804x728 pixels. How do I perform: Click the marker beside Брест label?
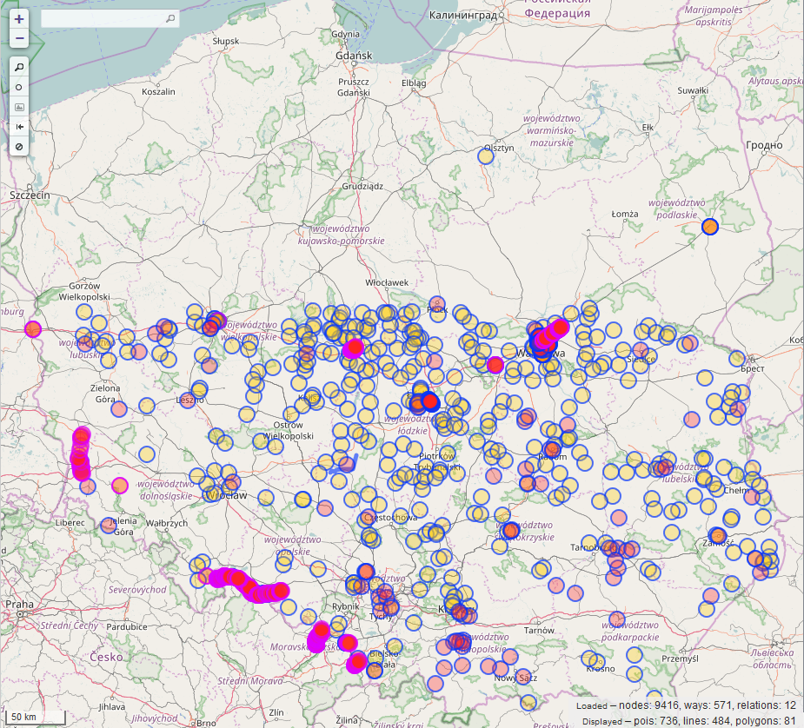pos(738,358)
